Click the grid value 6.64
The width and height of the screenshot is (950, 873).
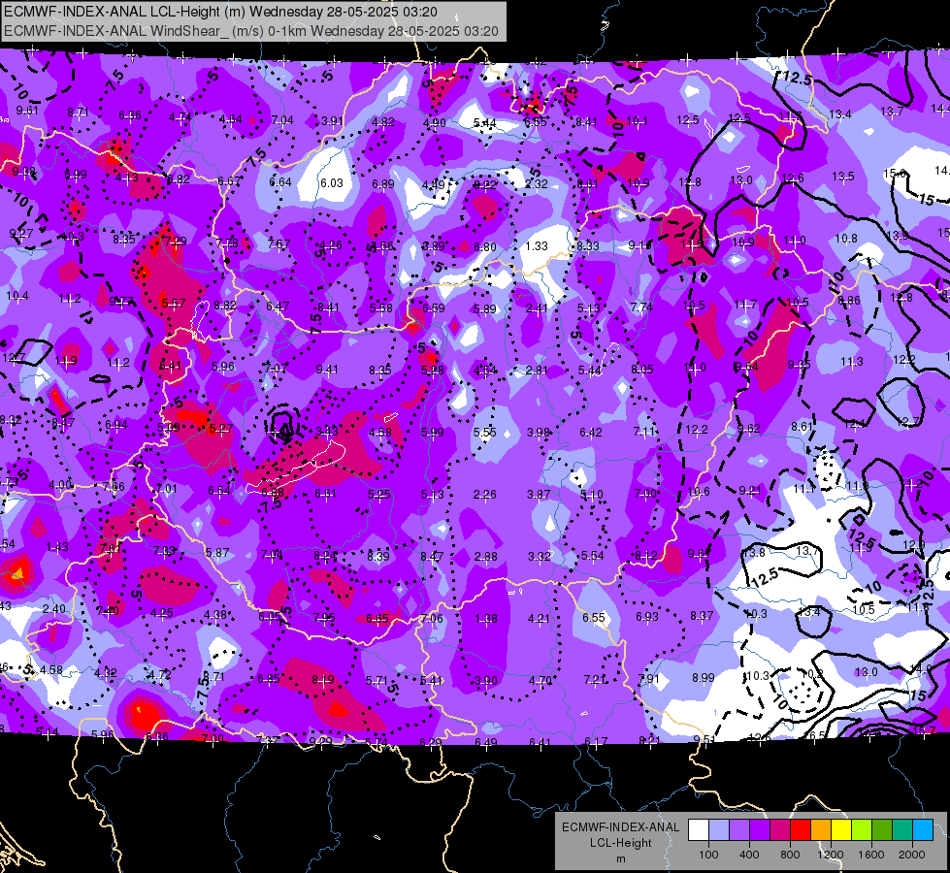(x=280, y=181)
